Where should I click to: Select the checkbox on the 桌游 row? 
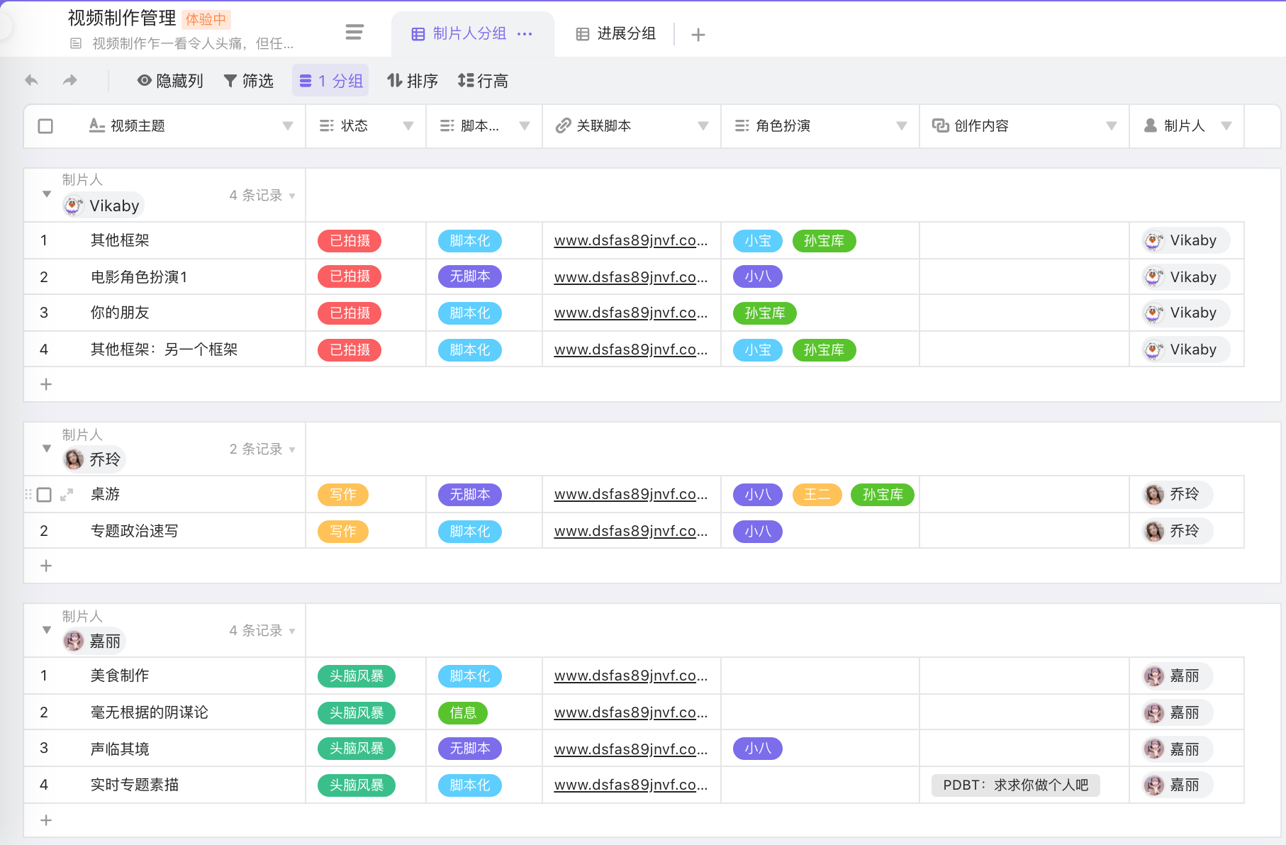coord(45,494)
